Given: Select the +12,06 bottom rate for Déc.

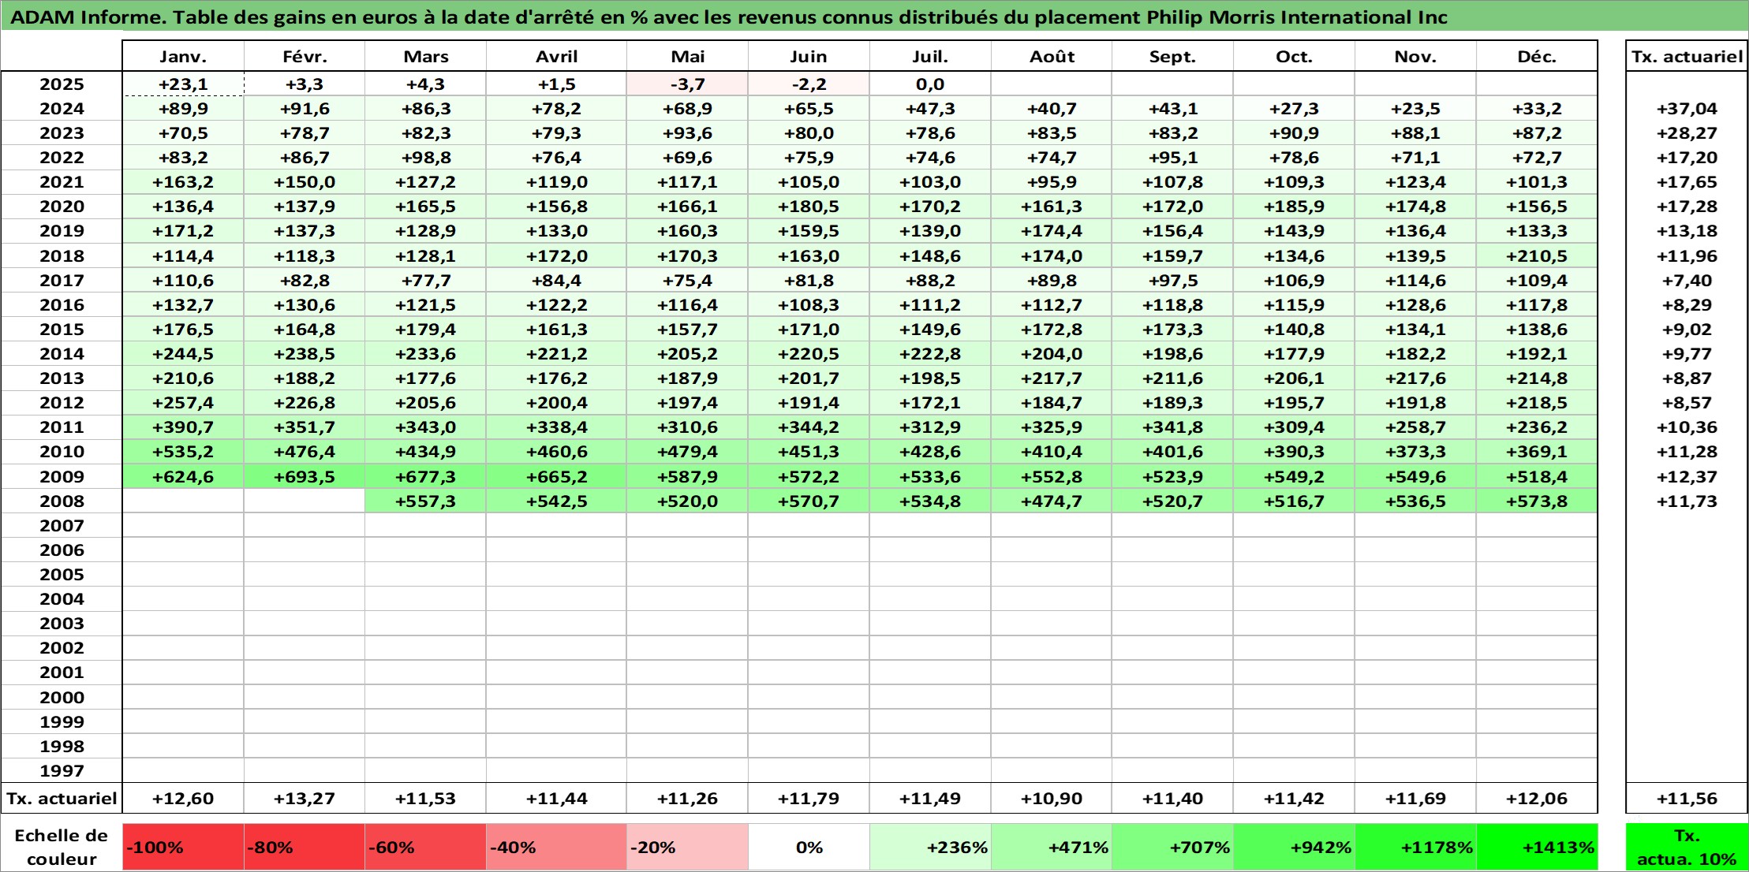Looking at the screenshot, I should [x=1537, y=798].
